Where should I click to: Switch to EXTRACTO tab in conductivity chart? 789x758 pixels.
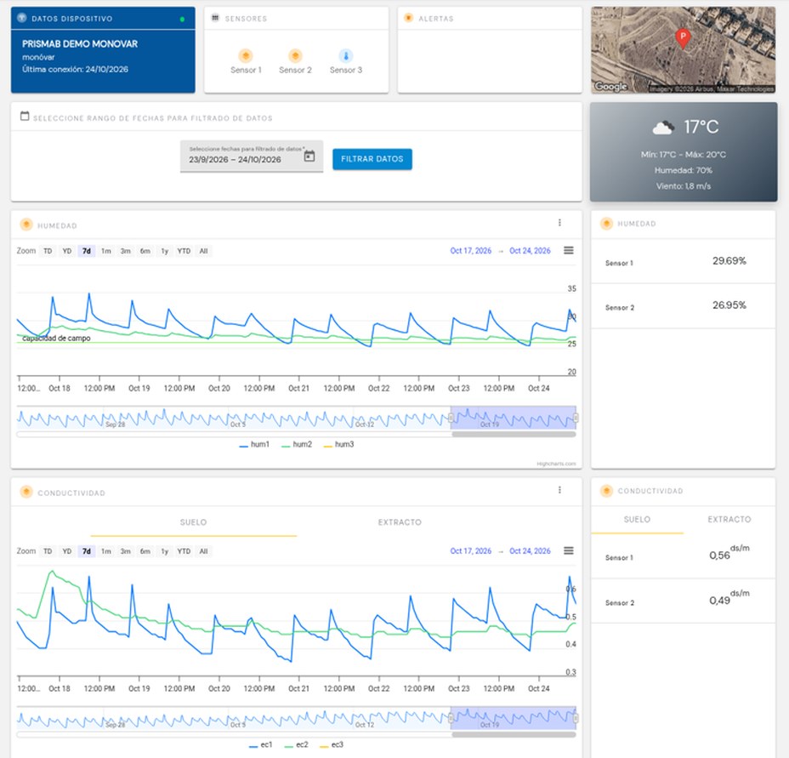tap(400, 522)
